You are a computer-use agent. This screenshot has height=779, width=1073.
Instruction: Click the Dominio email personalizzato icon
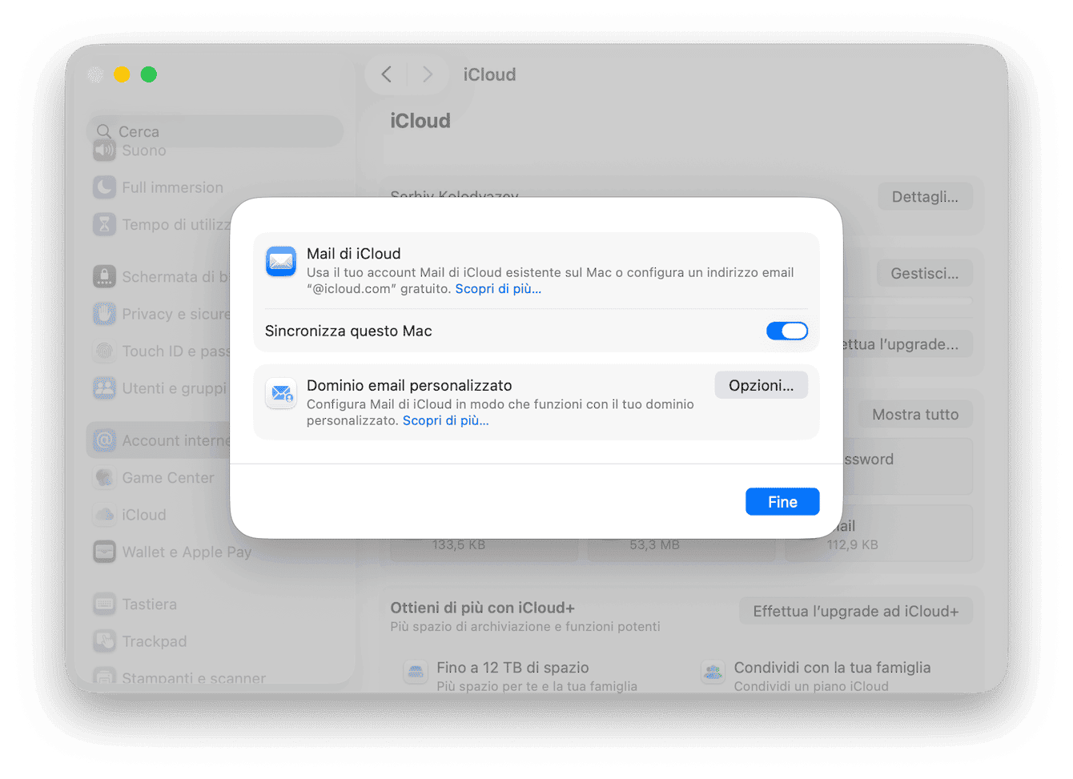tap(281, 393)
